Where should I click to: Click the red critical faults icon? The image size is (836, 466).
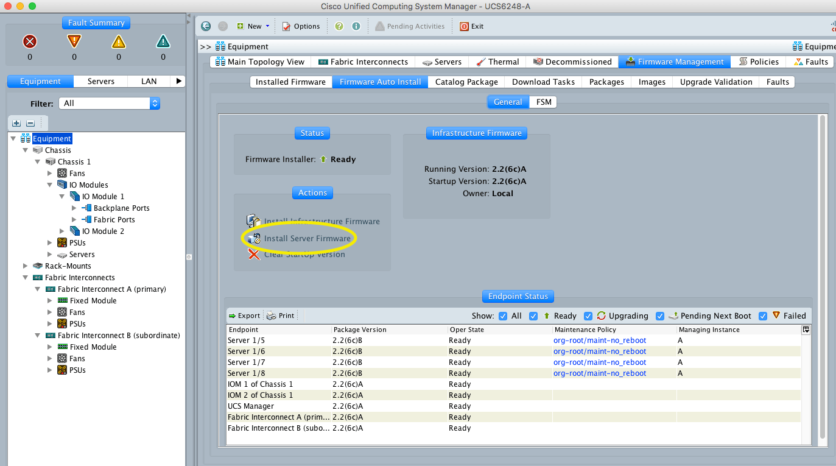29,41
